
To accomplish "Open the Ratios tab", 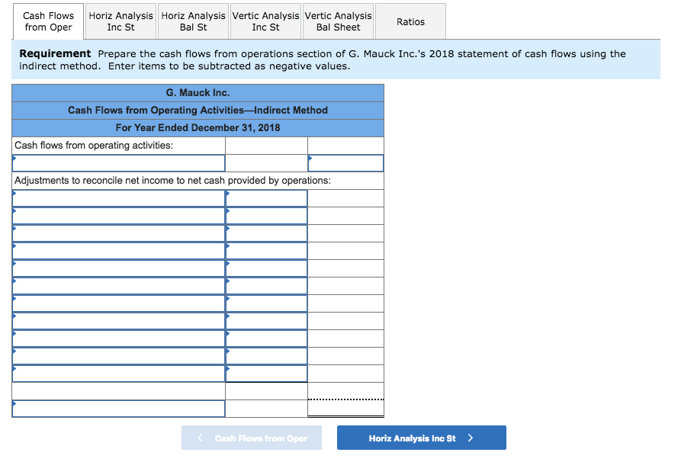I will coord(410,21).
